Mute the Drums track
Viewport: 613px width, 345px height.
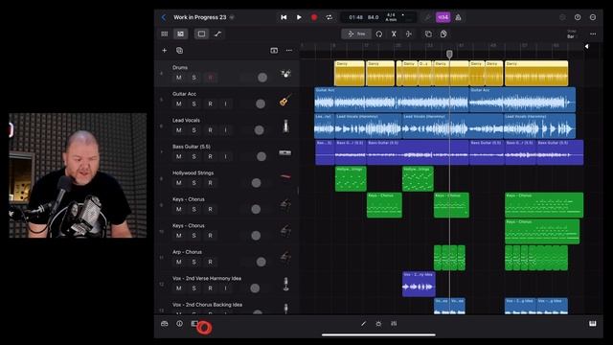pyautogui.click(x=179, y=78)
